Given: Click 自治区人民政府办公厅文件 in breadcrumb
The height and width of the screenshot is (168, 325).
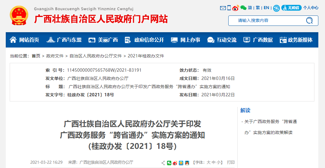Looking at the screenshot, I should [95, 56].
